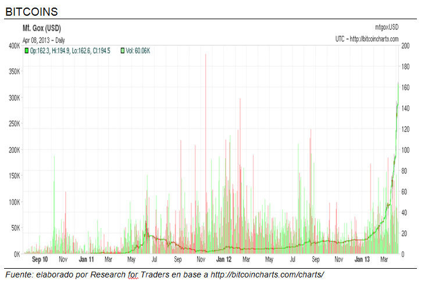Click the tallest red volume spike near Nov 2011
The height and width of the screenshot is (285, 421).
[x=206, y=153]
